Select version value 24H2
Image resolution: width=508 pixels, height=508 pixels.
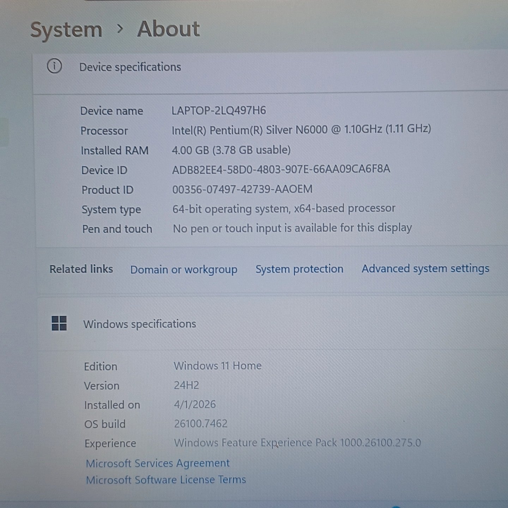coord(187,385)
